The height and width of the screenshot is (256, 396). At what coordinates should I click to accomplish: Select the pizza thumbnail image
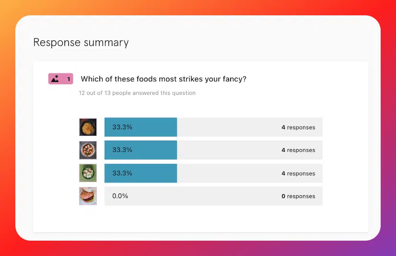tap(88, 150)
